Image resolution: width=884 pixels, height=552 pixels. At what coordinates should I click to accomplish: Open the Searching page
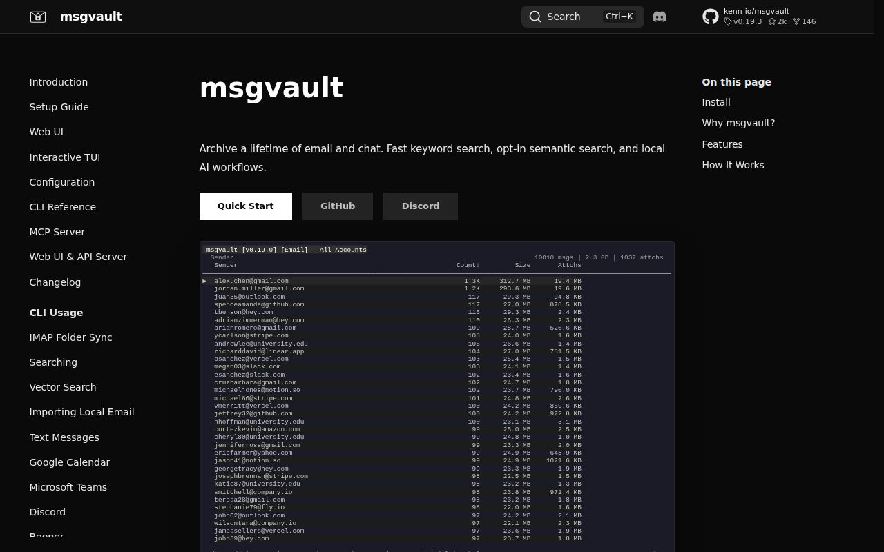click(x=53, y=362)
